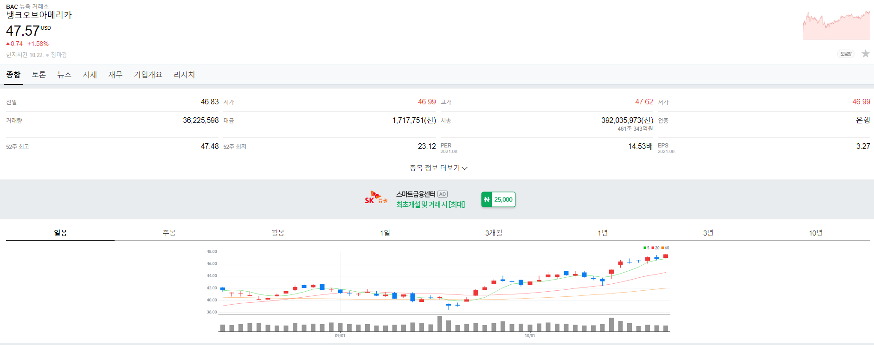Click the tallest volume bar on chart
The image size is (874, 345).
coord(440,324)
